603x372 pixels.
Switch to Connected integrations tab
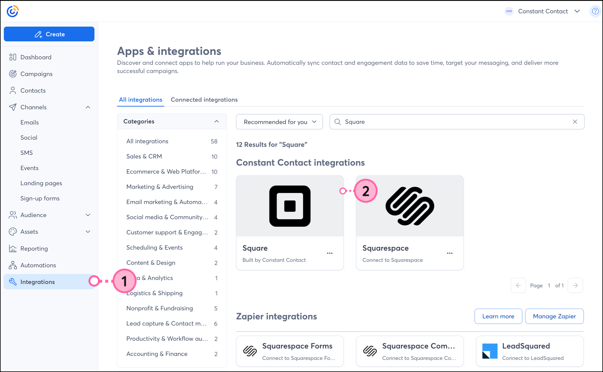[x=204, y=99]
